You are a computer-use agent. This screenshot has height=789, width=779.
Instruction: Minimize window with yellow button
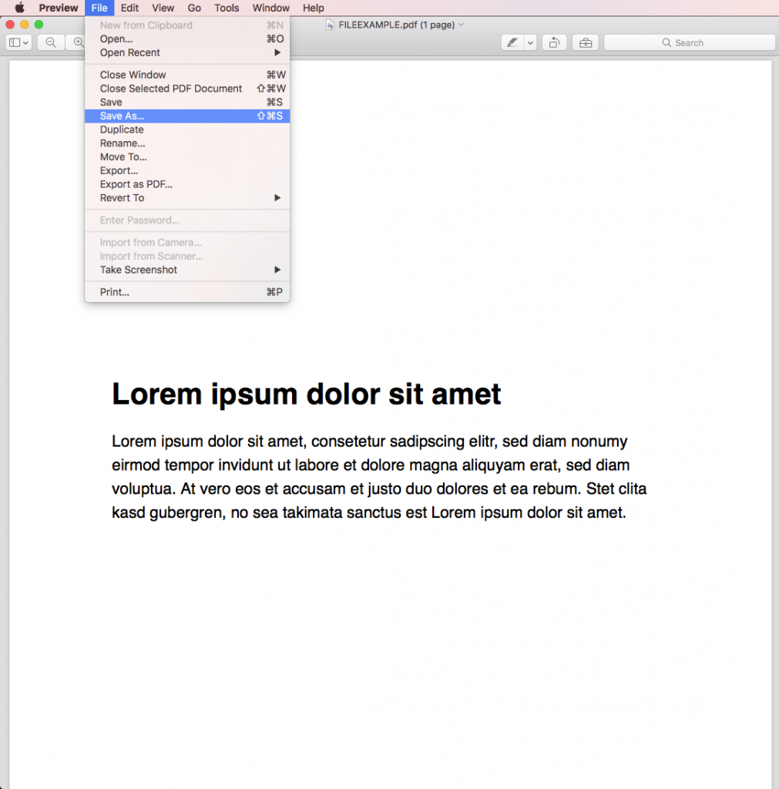click(24, 24)
